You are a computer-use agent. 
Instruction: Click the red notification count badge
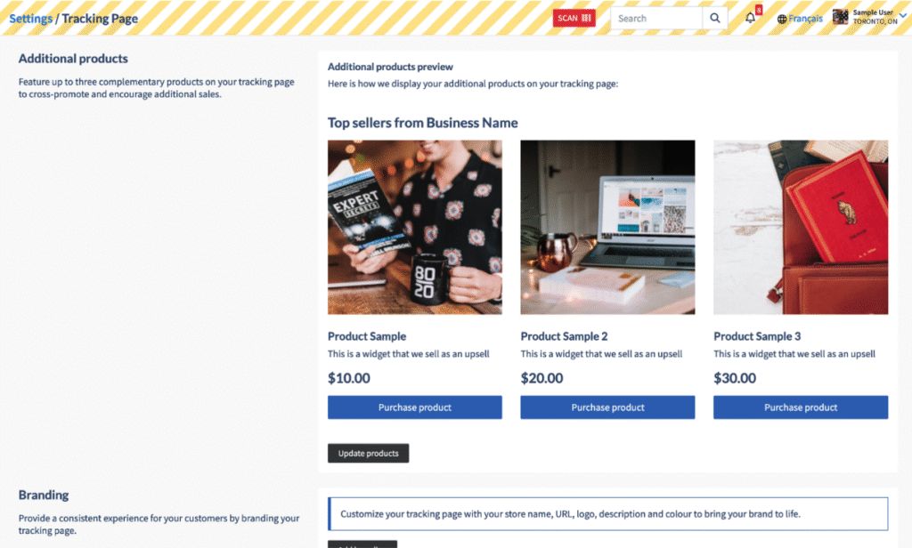[759, 10]
